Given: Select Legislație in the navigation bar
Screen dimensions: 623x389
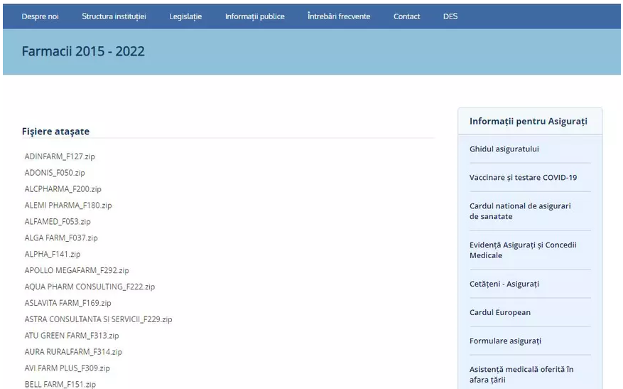Looking at the screenshot, I should pos(185,16).
